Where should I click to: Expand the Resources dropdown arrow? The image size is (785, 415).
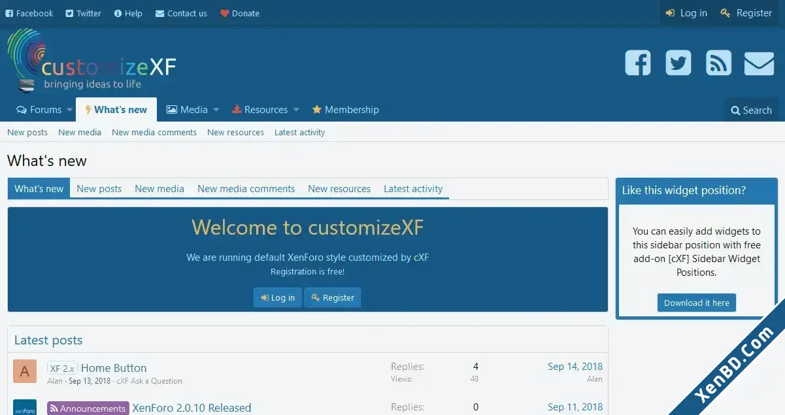click(296, 110)
